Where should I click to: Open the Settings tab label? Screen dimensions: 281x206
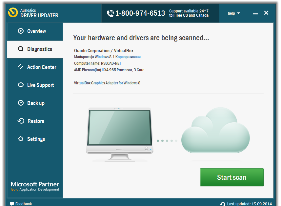[36, 139]
